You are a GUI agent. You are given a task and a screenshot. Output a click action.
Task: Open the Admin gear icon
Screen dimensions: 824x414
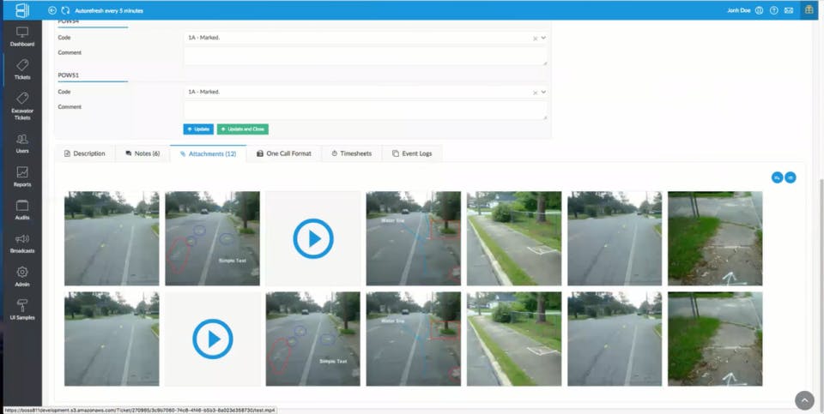tap(22, 272)
